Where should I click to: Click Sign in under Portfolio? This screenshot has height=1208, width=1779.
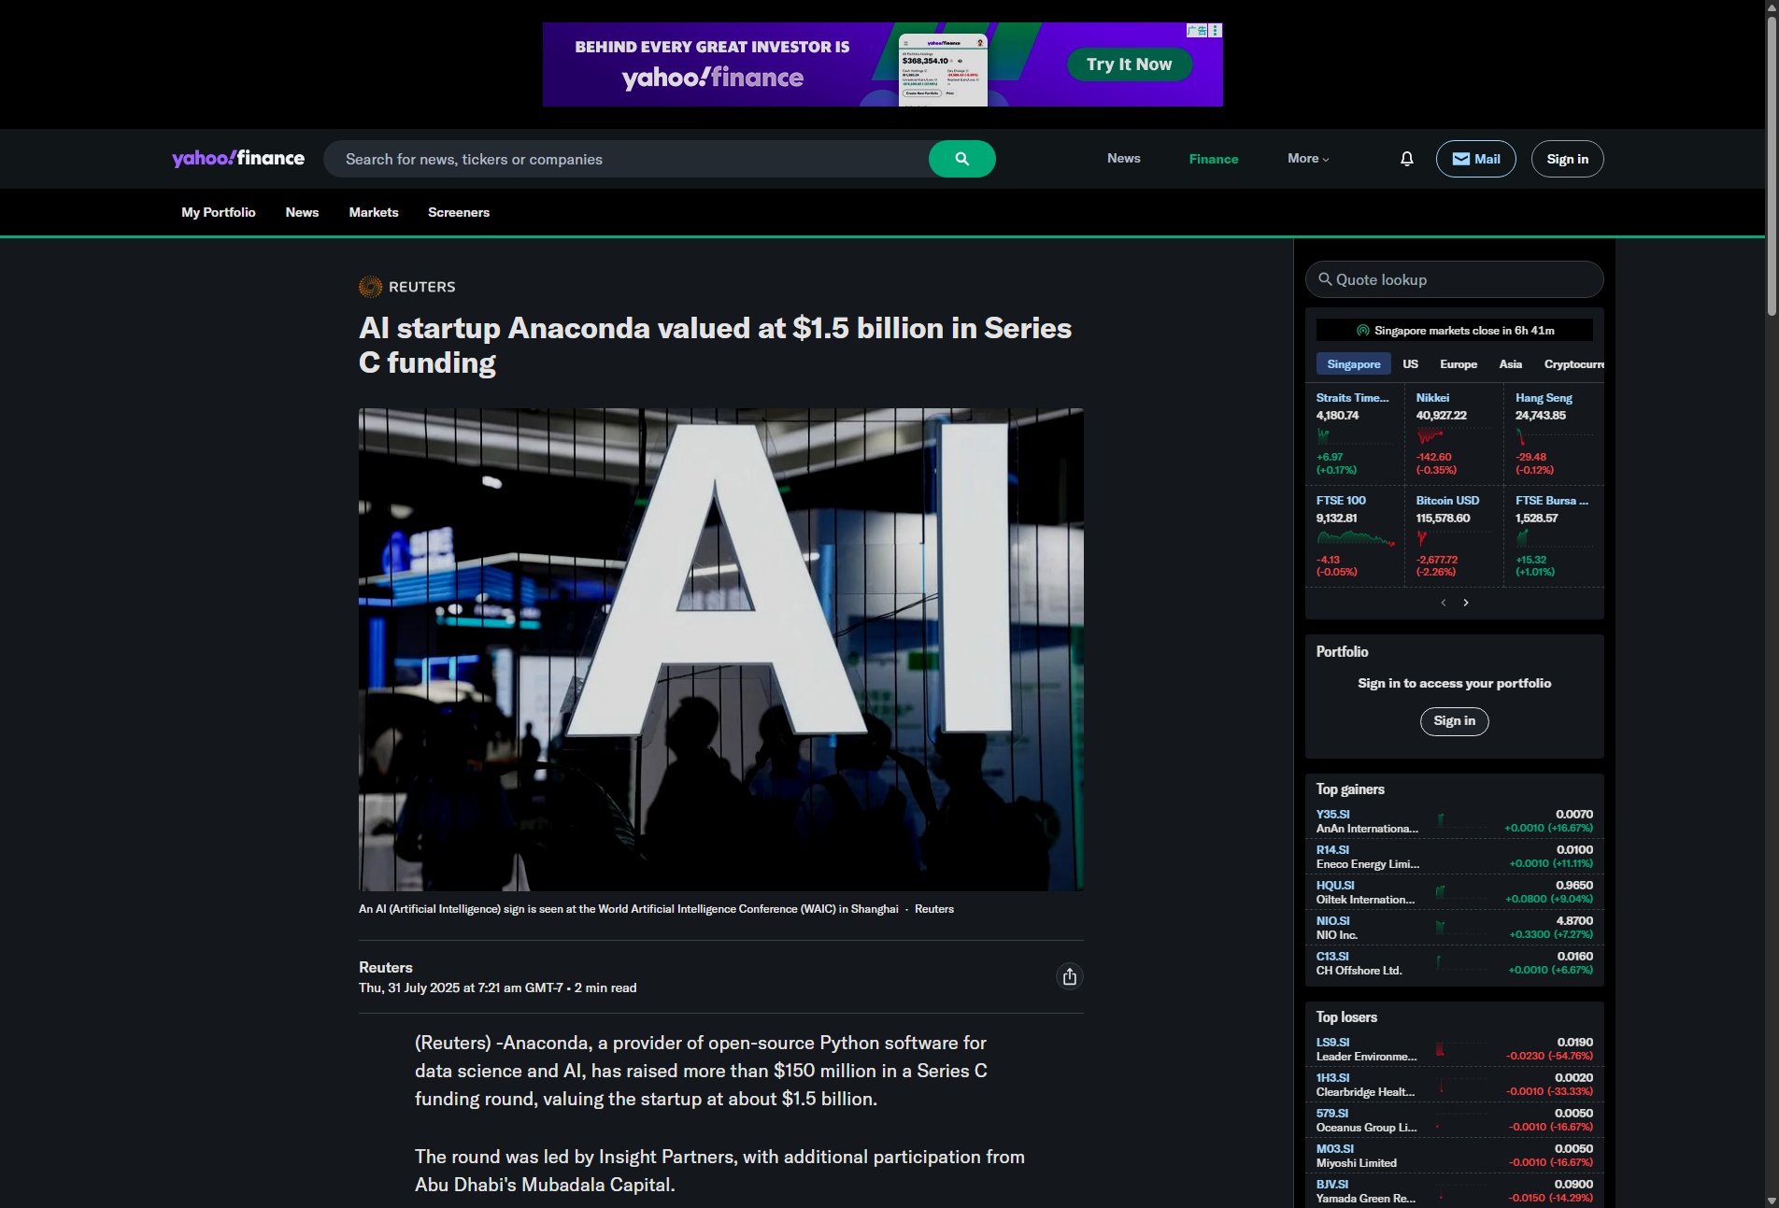[1454, 720]
